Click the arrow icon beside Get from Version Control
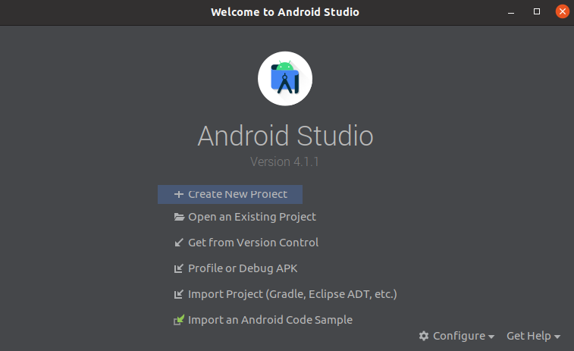 (x=179, y=243)
